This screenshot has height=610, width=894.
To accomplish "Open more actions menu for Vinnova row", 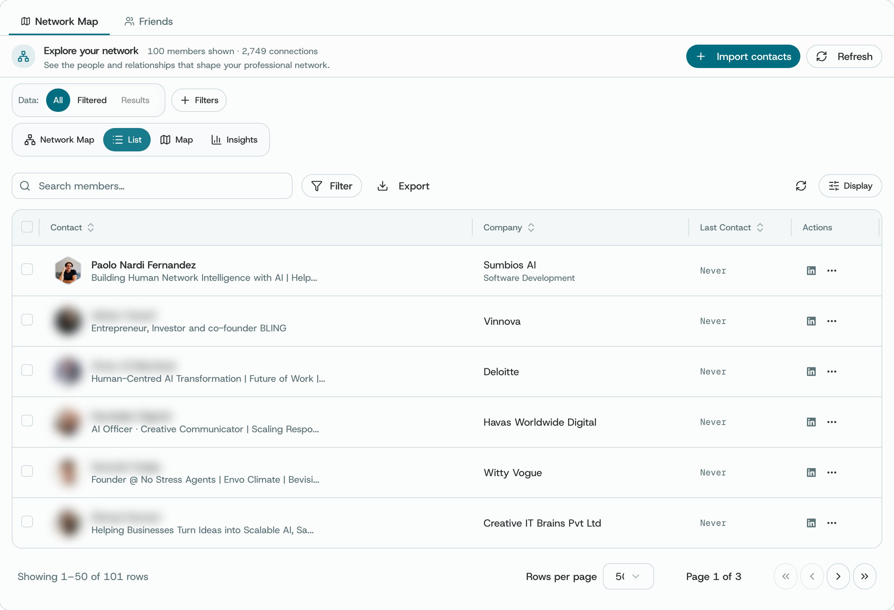I will [832, 321].
